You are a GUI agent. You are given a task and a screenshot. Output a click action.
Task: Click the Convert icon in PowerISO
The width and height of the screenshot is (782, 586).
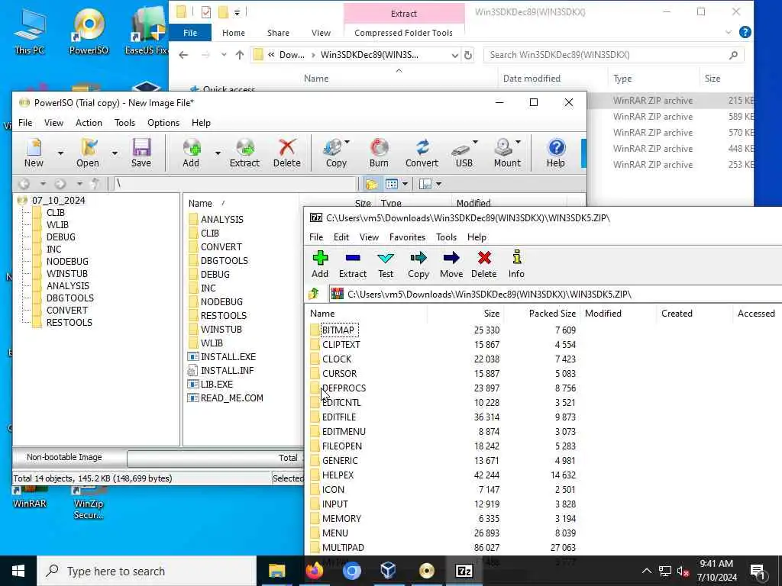tap(422, 153)
